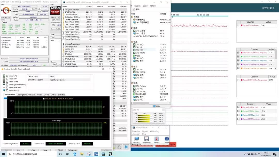Viewport: 279px width, 157px height.
Task: Collapse 功耗 group in AIDA64 tree
Action: (x=132, y=83)
